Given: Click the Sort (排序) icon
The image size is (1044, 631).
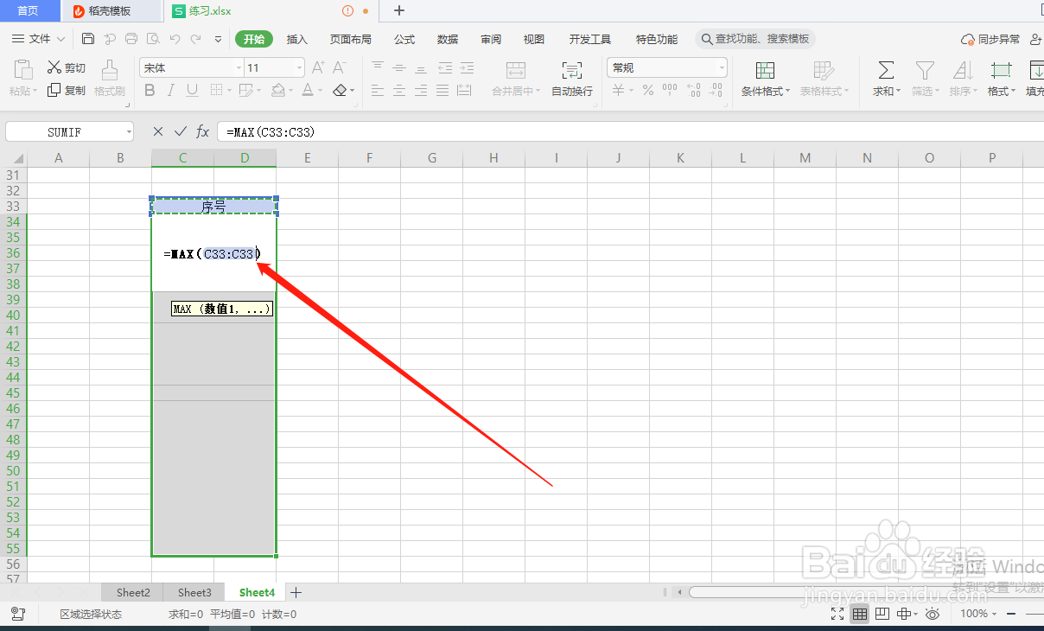Looking at the screenshot, I should pyautogui.click(x=963, y=70).
